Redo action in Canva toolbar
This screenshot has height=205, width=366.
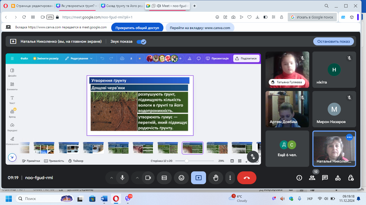[111, 58]
